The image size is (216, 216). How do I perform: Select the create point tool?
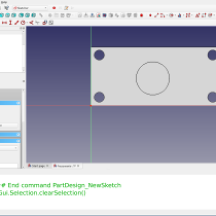click(x=150, y=15)
